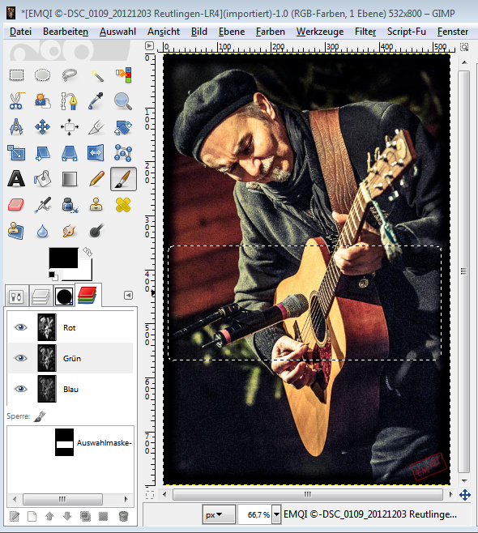Viewport: 478px width, 533px height.
Task: Select the Move tool in the toolbox
Action: [x=42, y=127]
